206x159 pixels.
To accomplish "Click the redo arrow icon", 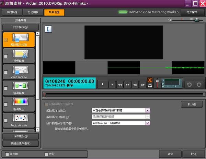I will pyautogui.click(x=198, y=84).
